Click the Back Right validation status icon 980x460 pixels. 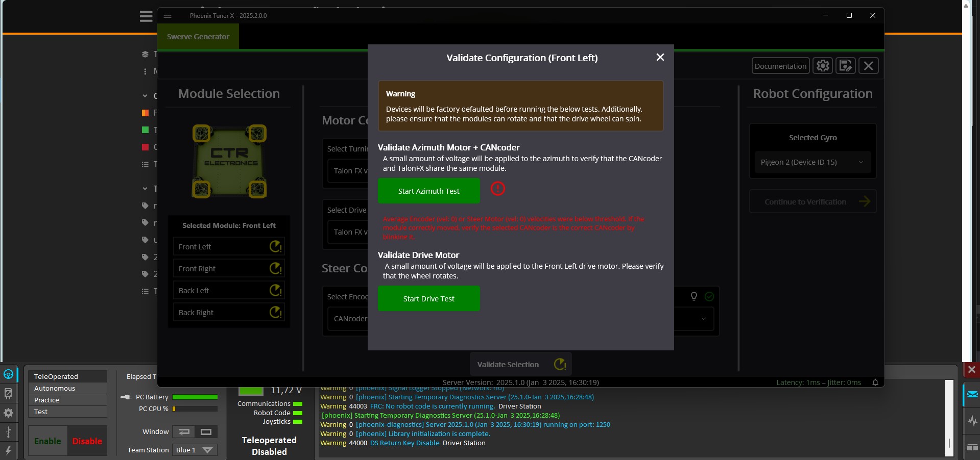(276, 312)
